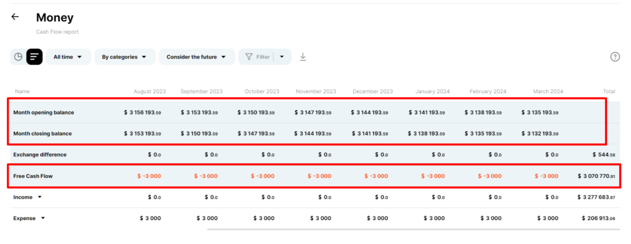This screenshot has width=631, height=244.
Task: Click the March 2024 column header
Action: pyautogui.click(x=548, y=91)
